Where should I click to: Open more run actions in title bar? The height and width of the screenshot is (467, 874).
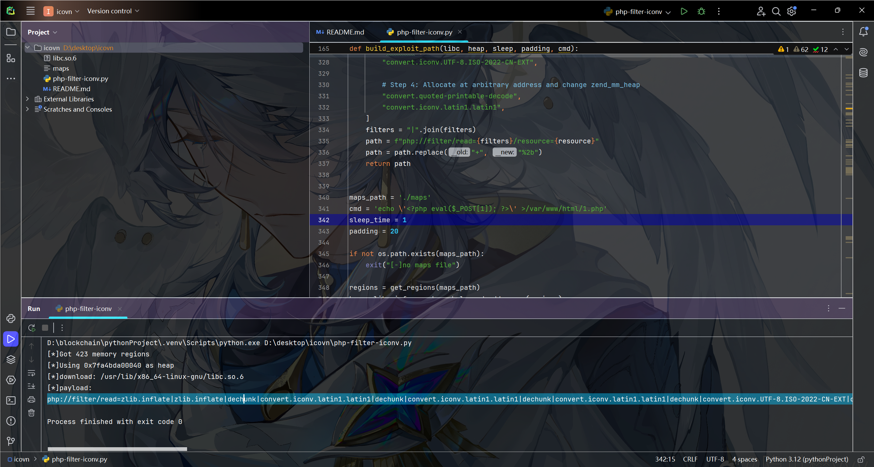[x=719, y=11]
